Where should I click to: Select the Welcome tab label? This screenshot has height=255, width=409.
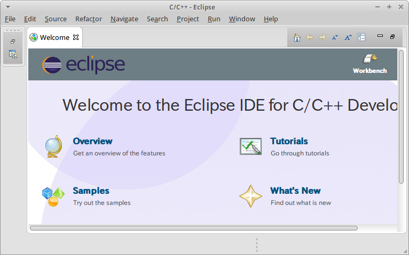pyautogui.click(x=55, y=37)
